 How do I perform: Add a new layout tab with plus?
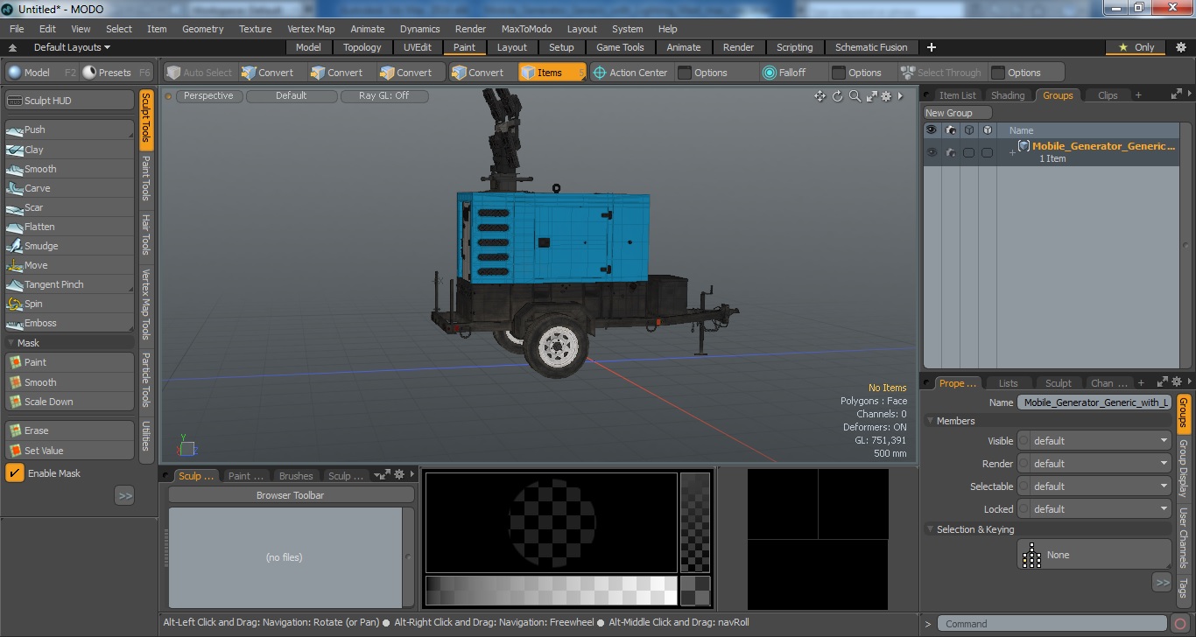click(x=932, y=47)
